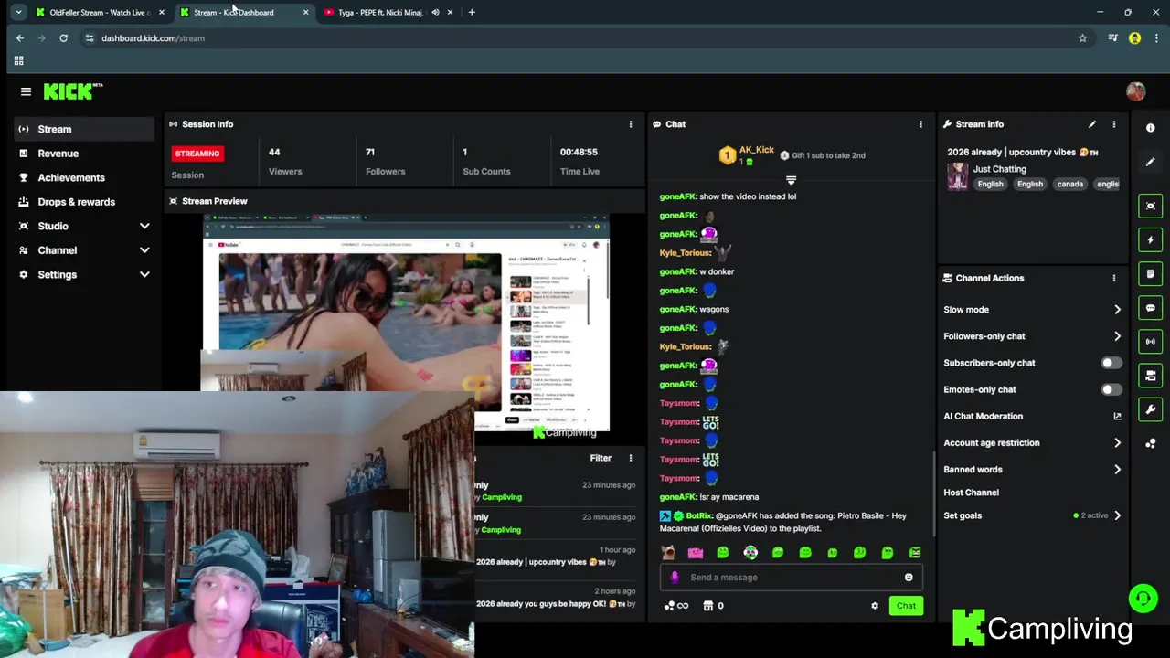Open Chat panel three-dot menu
This screenshot has height=658, width=1170.
920,124
